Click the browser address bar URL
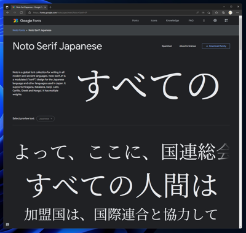 (60, 13)
